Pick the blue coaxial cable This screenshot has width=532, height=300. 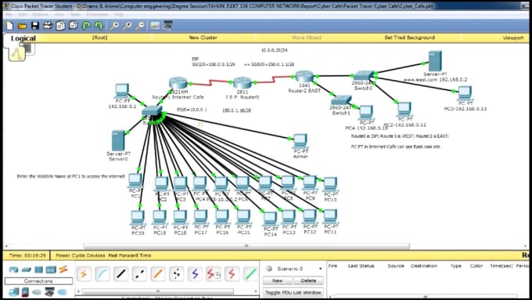point(195,274)
